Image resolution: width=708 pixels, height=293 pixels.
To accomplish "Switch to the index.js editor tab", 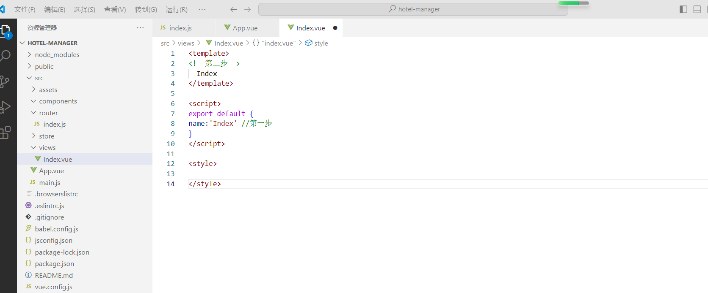I will click(184, 28).
